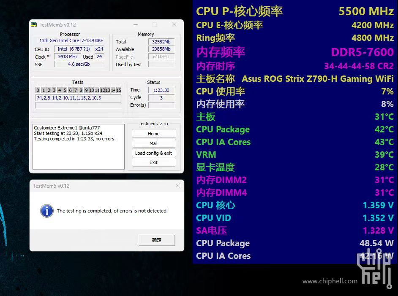Screen dimensions: 398x296
Task: Click the Clock 3418 MHz field
Action: pyautogui.click(x=68, y=57)
